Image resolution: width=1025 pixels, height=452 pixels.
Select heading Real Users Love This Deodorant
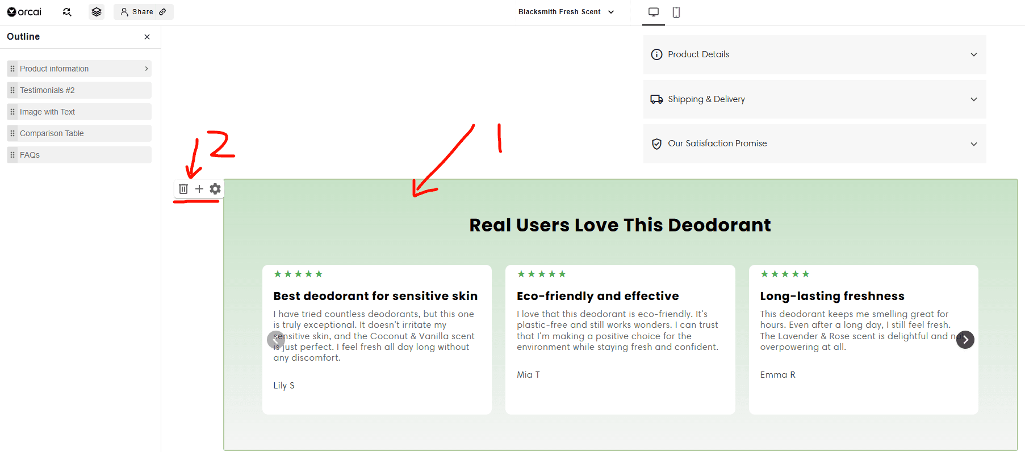point(620,225)
